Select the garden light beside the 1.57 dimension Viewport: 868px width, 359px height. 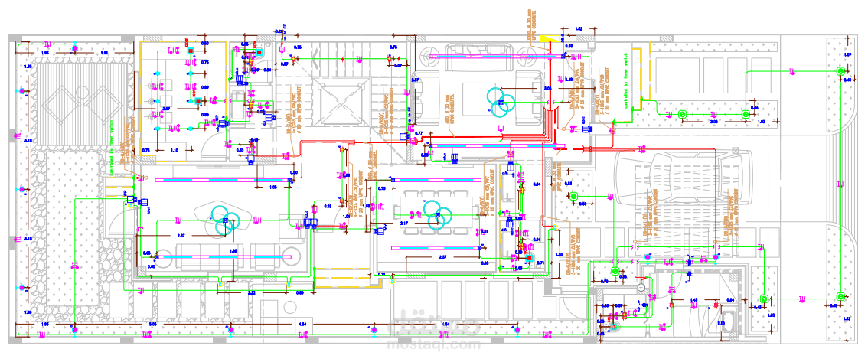(x=839, y=71)
